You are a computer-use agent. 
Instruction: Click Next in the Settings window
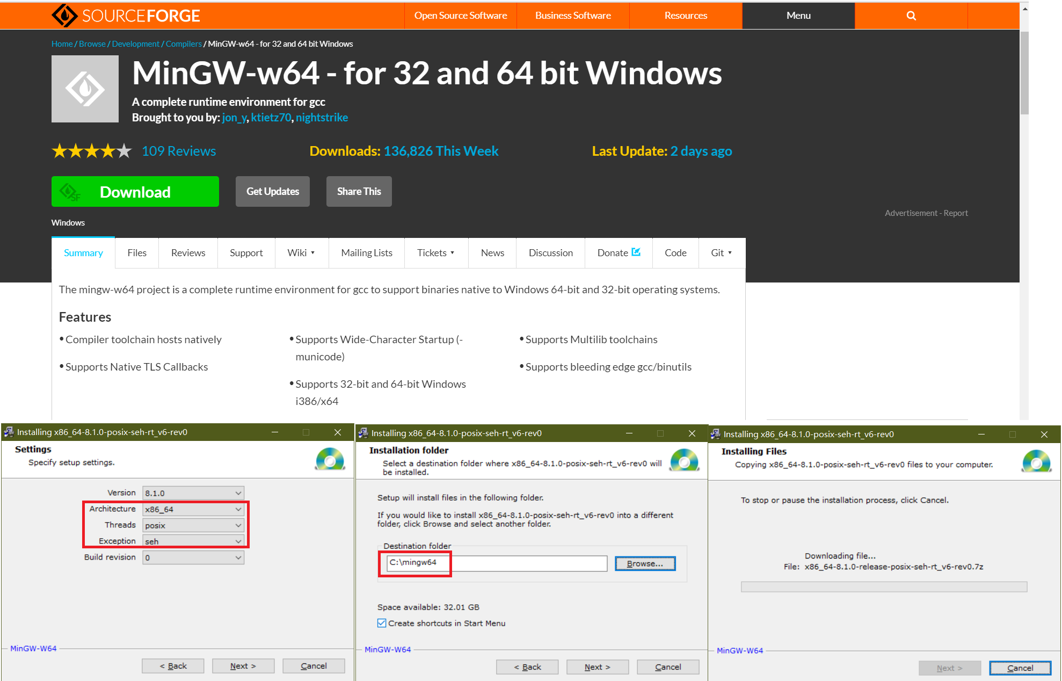(x=243, y=666)
